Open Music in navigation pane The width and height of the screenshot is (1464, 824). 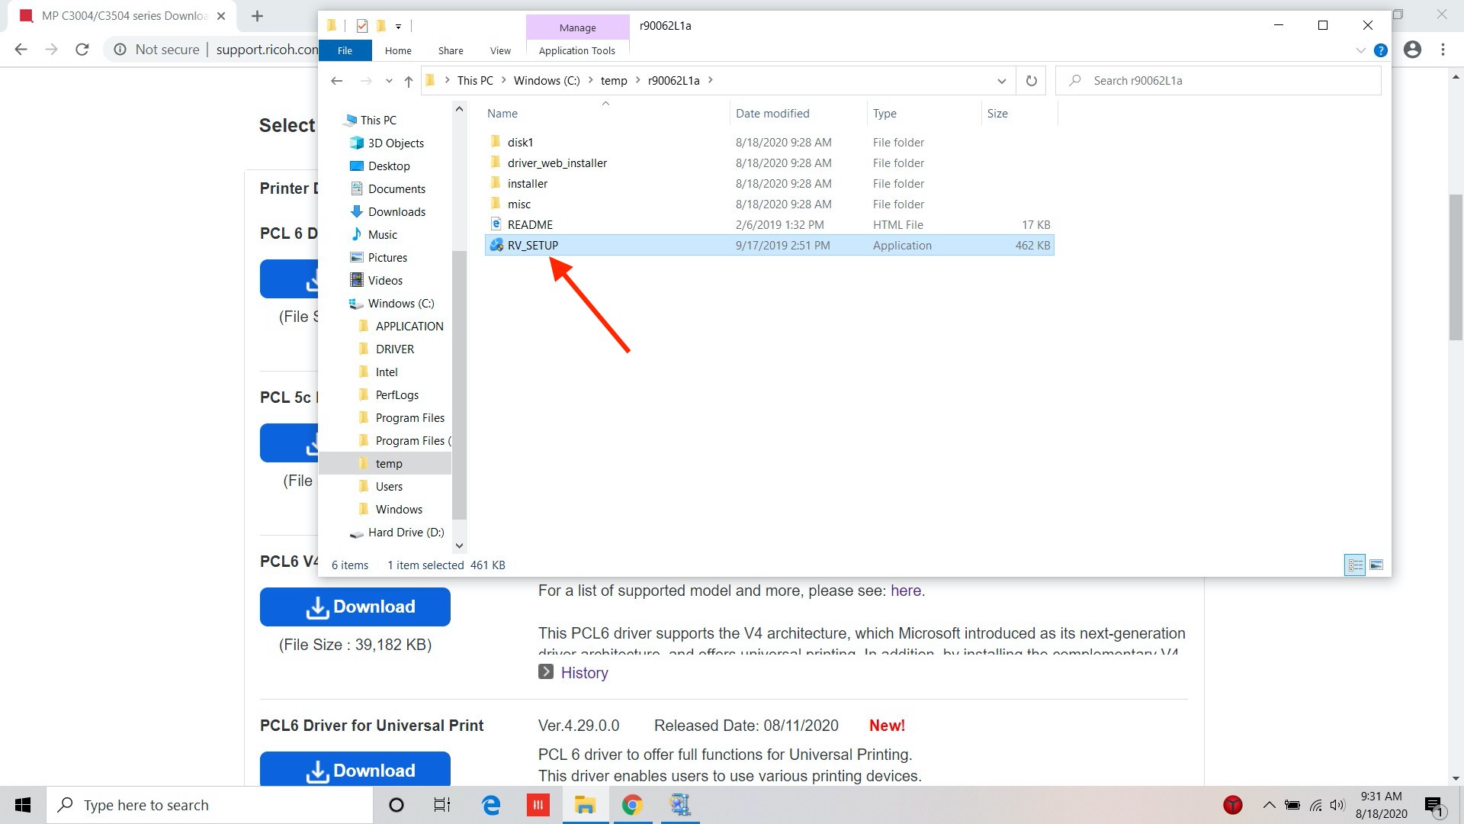tap(382, 234)
